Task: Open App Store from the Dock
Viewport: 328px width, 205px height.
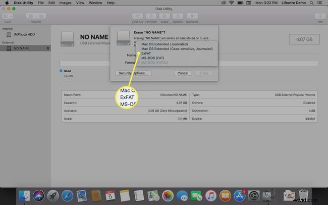Action: tap(240, 196)
